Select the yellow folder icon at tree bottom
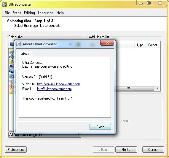The width and height of the screenshot is (169, 158). pos(11,92)
